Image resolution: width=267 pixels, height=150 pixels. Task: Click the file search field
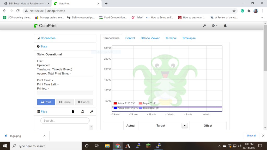(65, 121)
